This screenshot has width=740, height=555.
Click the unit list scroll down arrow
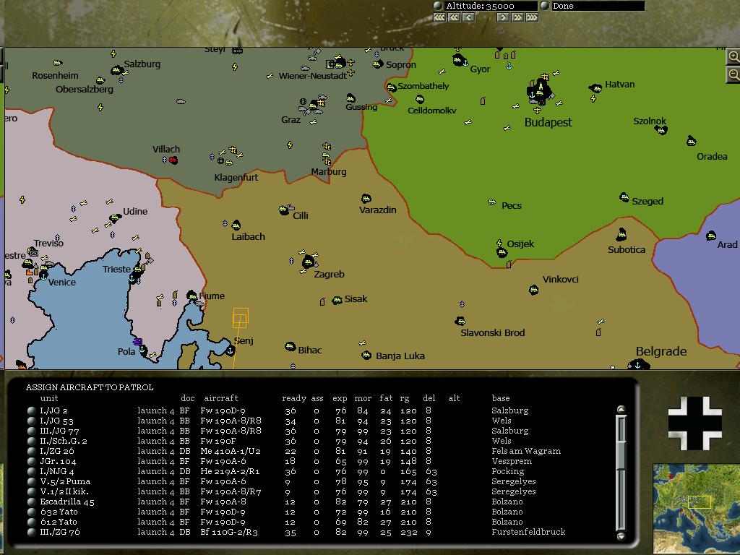pyautogui.click(x=621, y=535)
